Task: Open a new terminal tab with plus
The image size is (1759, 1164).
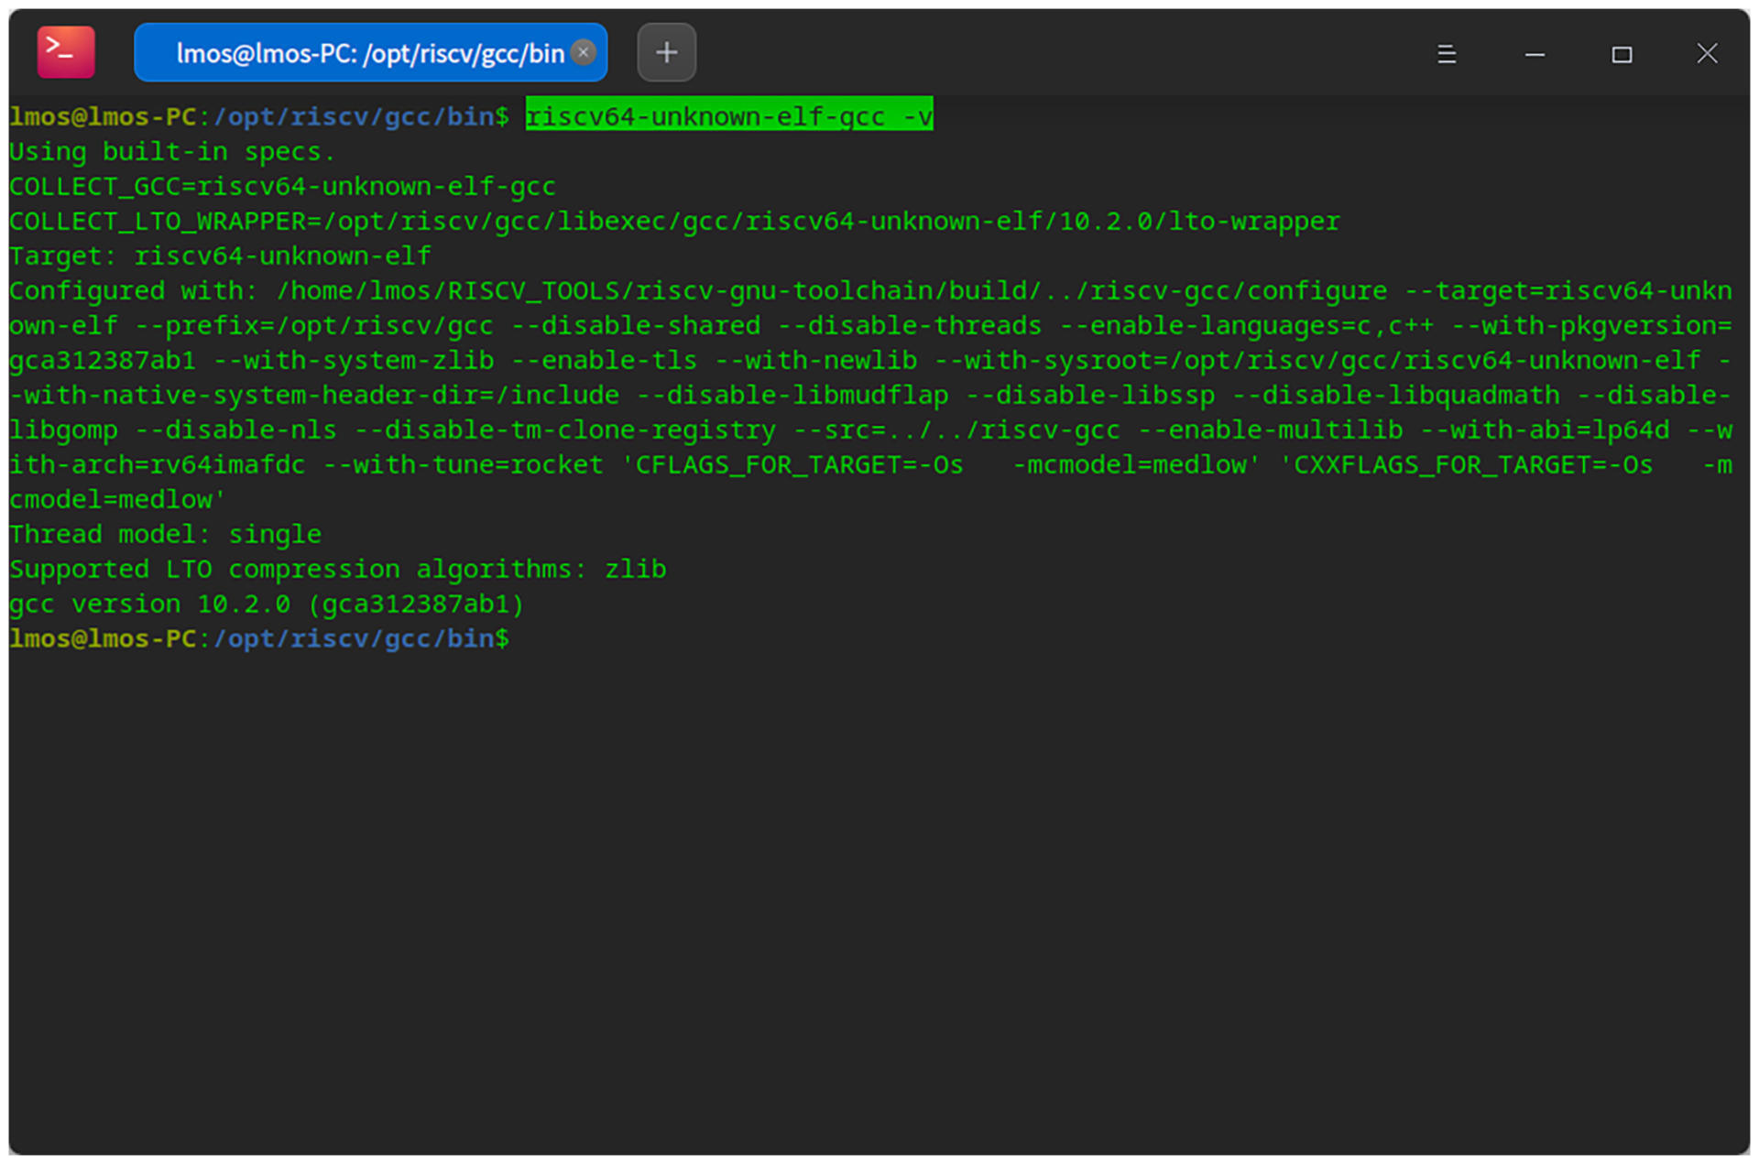Action: (666, 53)
